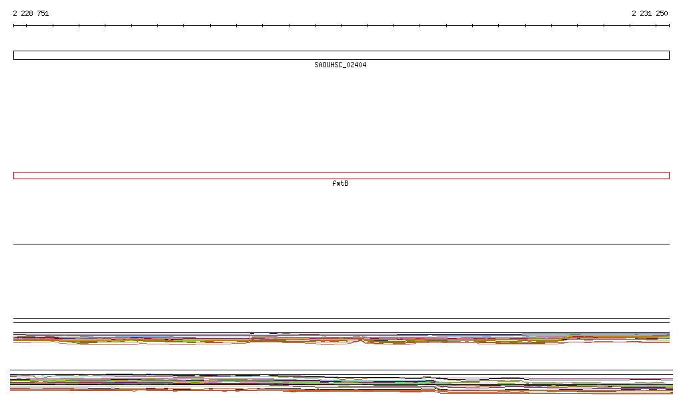Click the orange bottom line of lower profiles
Image resolution: width=683 pixels, height=407 pixels.
(341, 392)
